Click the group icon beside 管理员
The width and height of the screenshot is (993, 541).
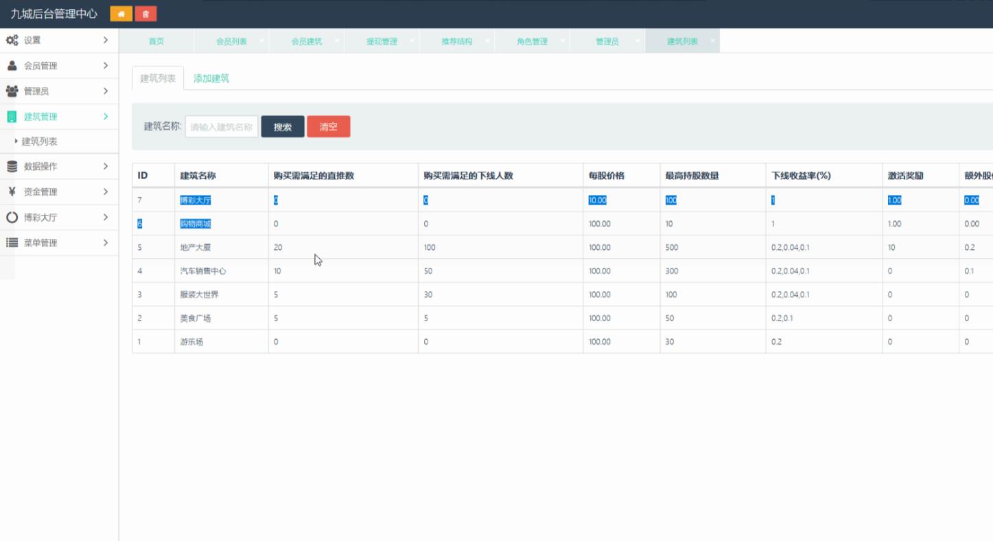coord(12,91)
